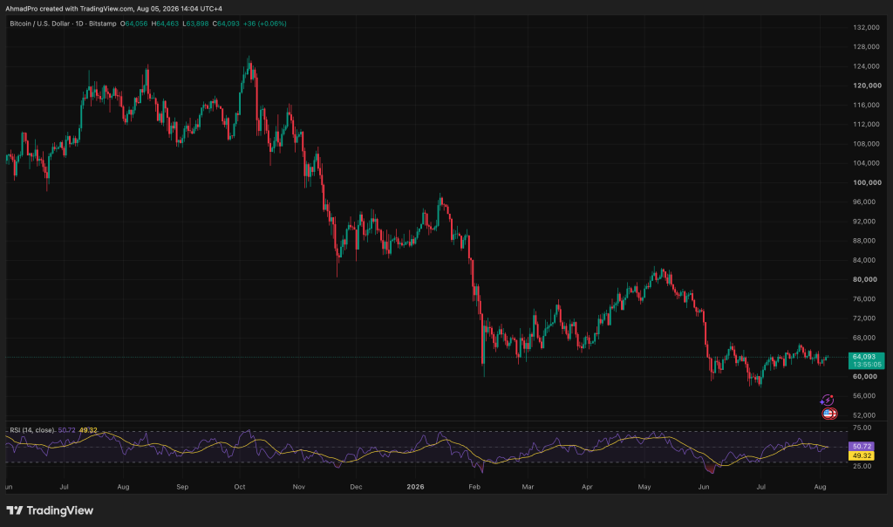
Task: Click the Apr label on time axis
Action: click(587, 487)
